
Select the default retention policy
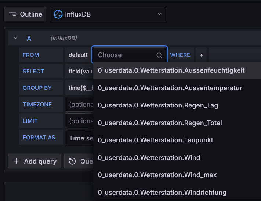click(78, 55)
